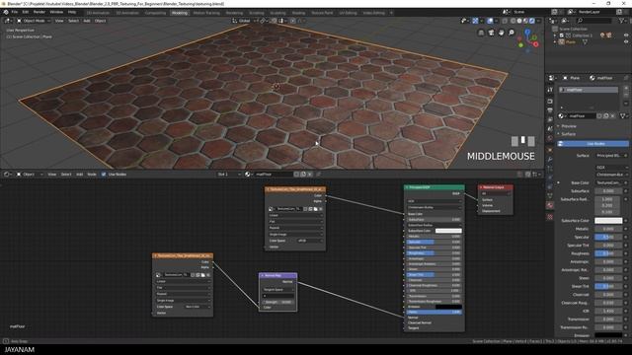
Task: Open the Window menu
Action: tap(56, 12)
